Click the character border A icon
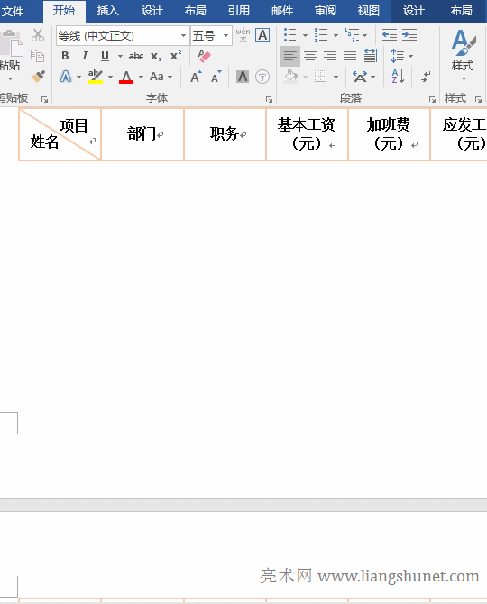The width and height of the screenshot is (487, 604). pyautogui.click(x=262, y=35)
